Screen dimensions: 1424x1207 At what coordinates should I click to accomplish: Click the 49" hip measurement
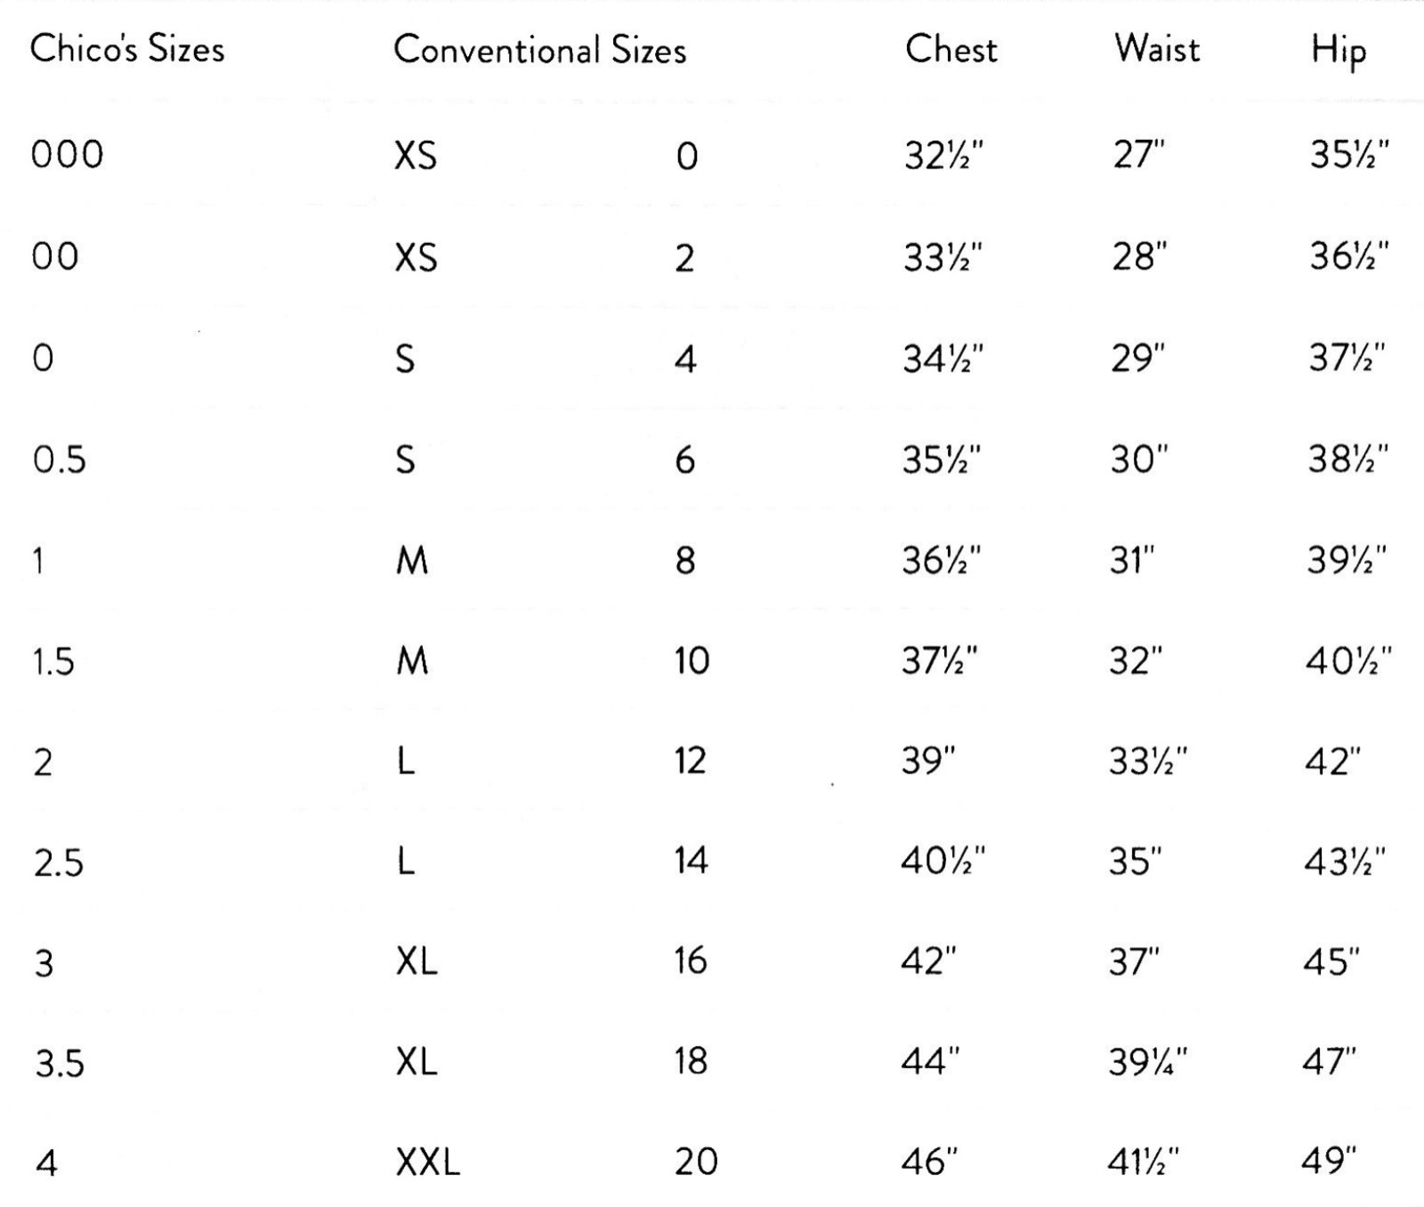coord(1330,1162)
